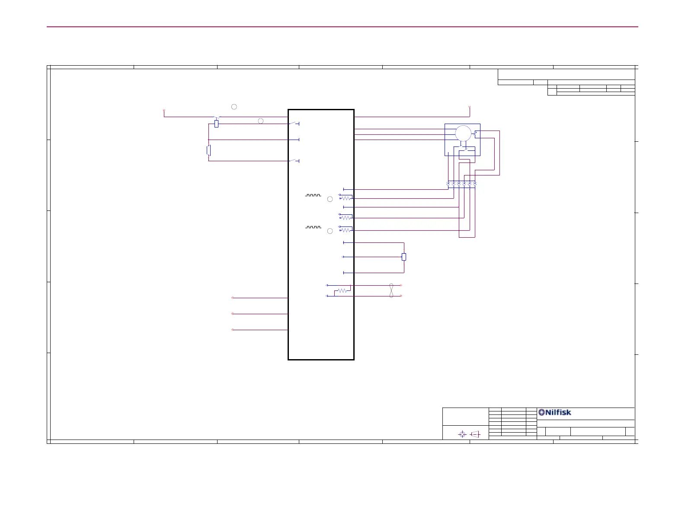Select the zigzag resistor next to the twisted-pair lines
685x529 pixels.
tap(342, 291)
